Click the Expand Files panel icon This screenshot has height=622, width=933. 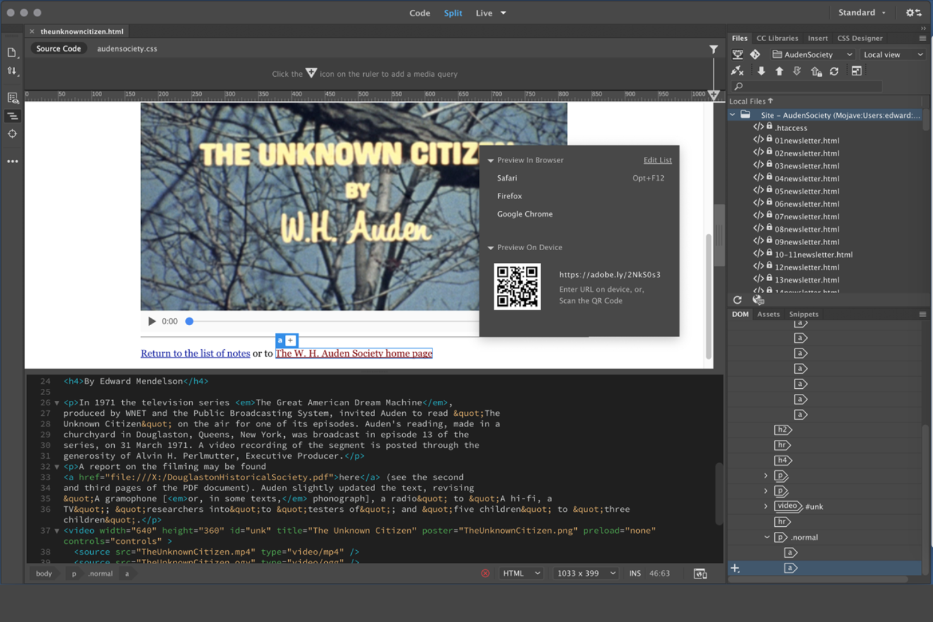(x=857, y=71)
